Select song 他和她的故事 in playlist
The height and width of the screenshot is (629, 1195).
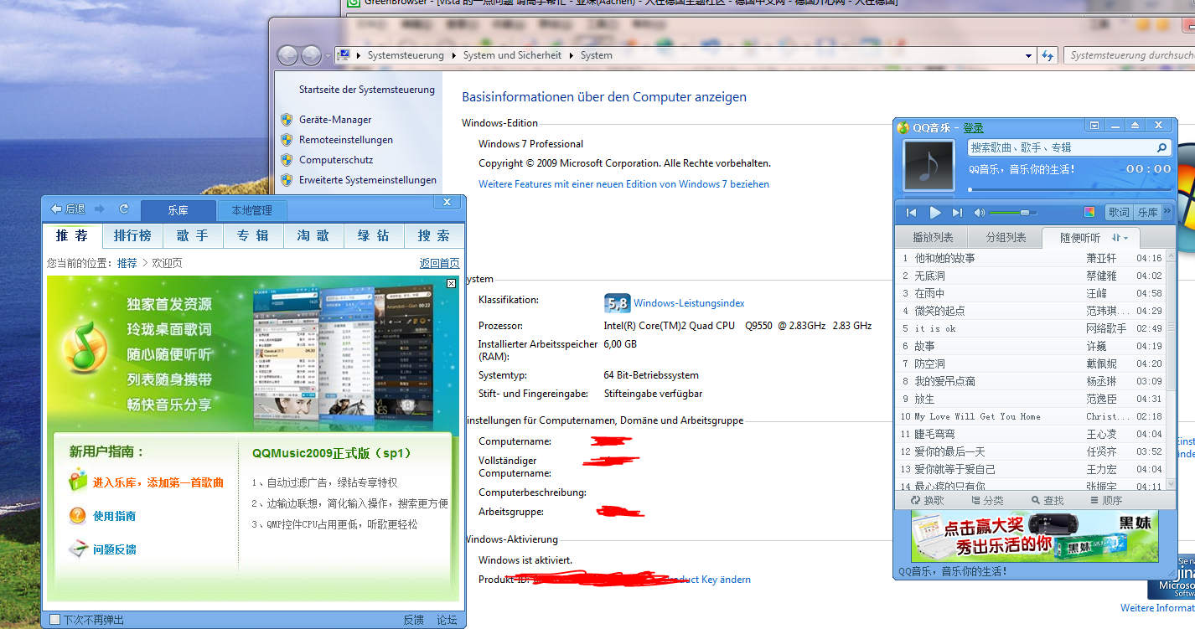1031,258
